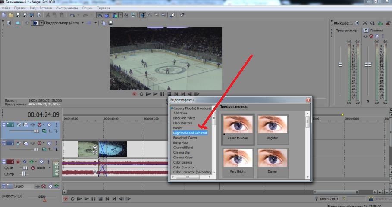Viewport: 392px width, 207px height.
Task: Open the preview overlays grid dropdown arrow
Action: click(x=95, y=23)
